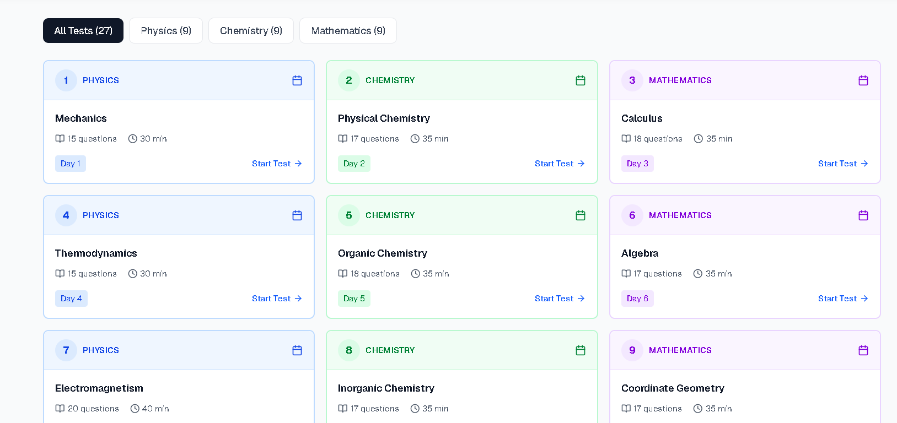Click the Day 5 badge
This screenshot has height=423, width=897.
pos(354,299)
